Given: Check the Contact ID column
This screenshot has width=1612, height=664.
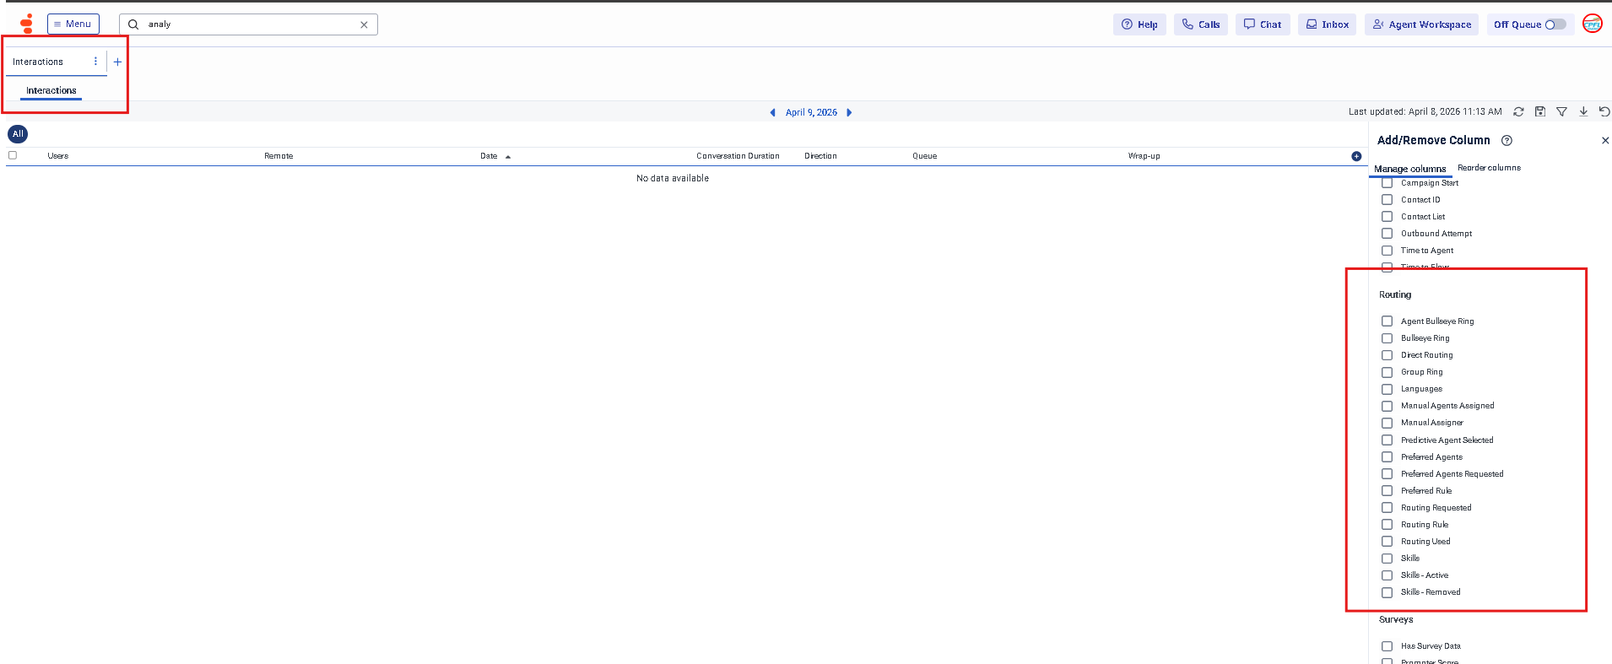Looking at the screenshot, I should [1387, 200].
